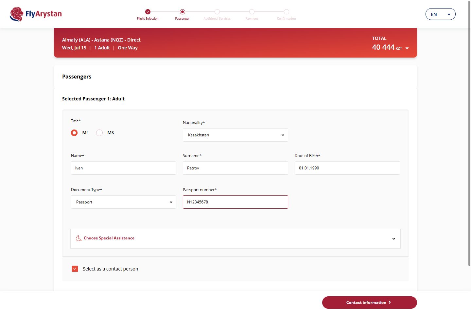Click the Passenger step circle indicator
The height and width of the screenshot is (314, 471).
183,12
